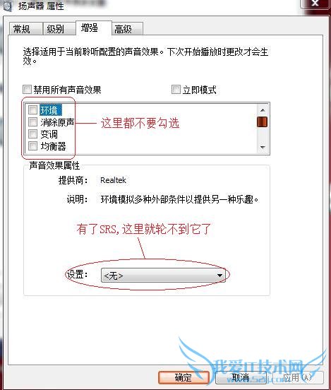Screen dimensions: 331x390
Task: Toggle the 立即模式 checkbox
Action: (176, 89)
